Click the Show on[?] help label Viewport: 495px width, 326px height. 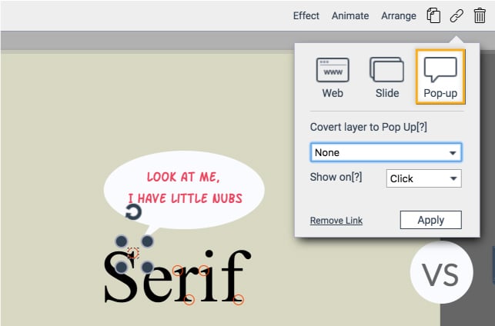point(336,177)
